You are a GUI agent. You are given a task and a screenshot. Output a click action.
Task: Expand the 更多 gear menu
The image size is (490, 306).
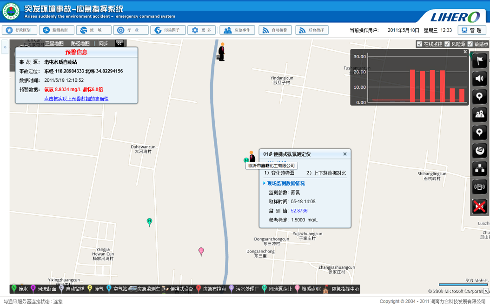coord(202,30)
